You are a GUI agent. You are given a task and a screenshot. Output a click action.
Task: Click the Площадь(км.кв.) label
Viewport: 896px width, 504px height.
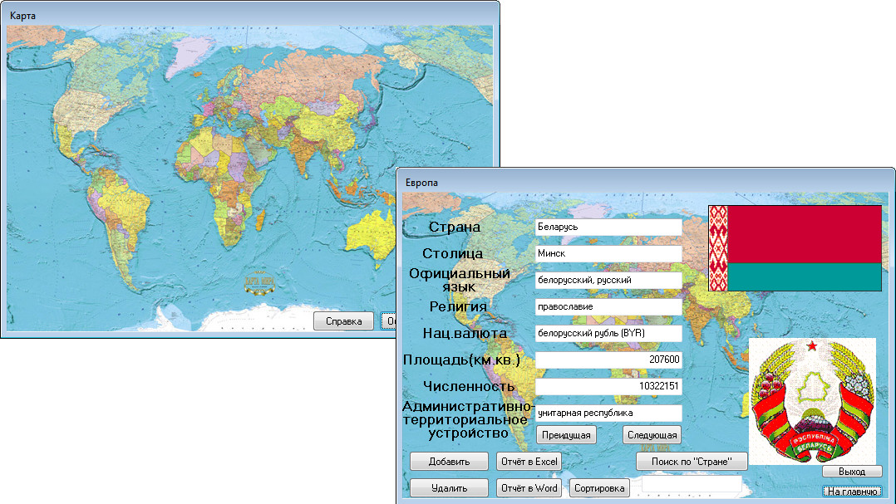[x=462, y=360]
